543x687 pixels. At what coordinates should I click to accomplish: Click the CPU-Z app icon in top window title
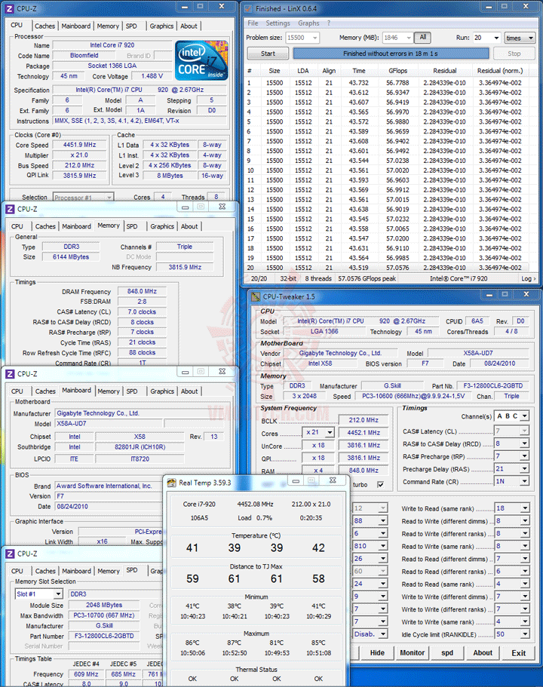click(x=10, y=8)
